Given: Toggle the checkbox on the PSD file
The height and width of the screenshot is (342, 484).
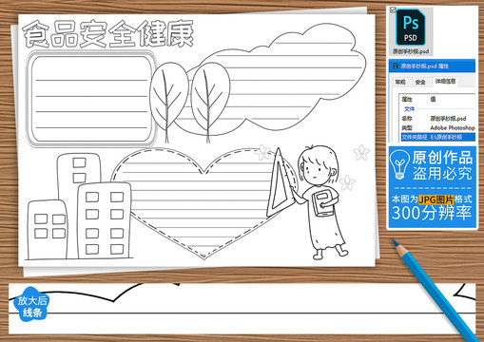Looking at the screenshot, I should tap(393, 9).
